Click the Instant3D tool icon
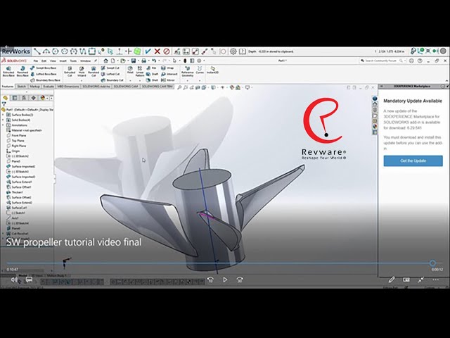This screenshot has height=338, width=450. (212, 70)
